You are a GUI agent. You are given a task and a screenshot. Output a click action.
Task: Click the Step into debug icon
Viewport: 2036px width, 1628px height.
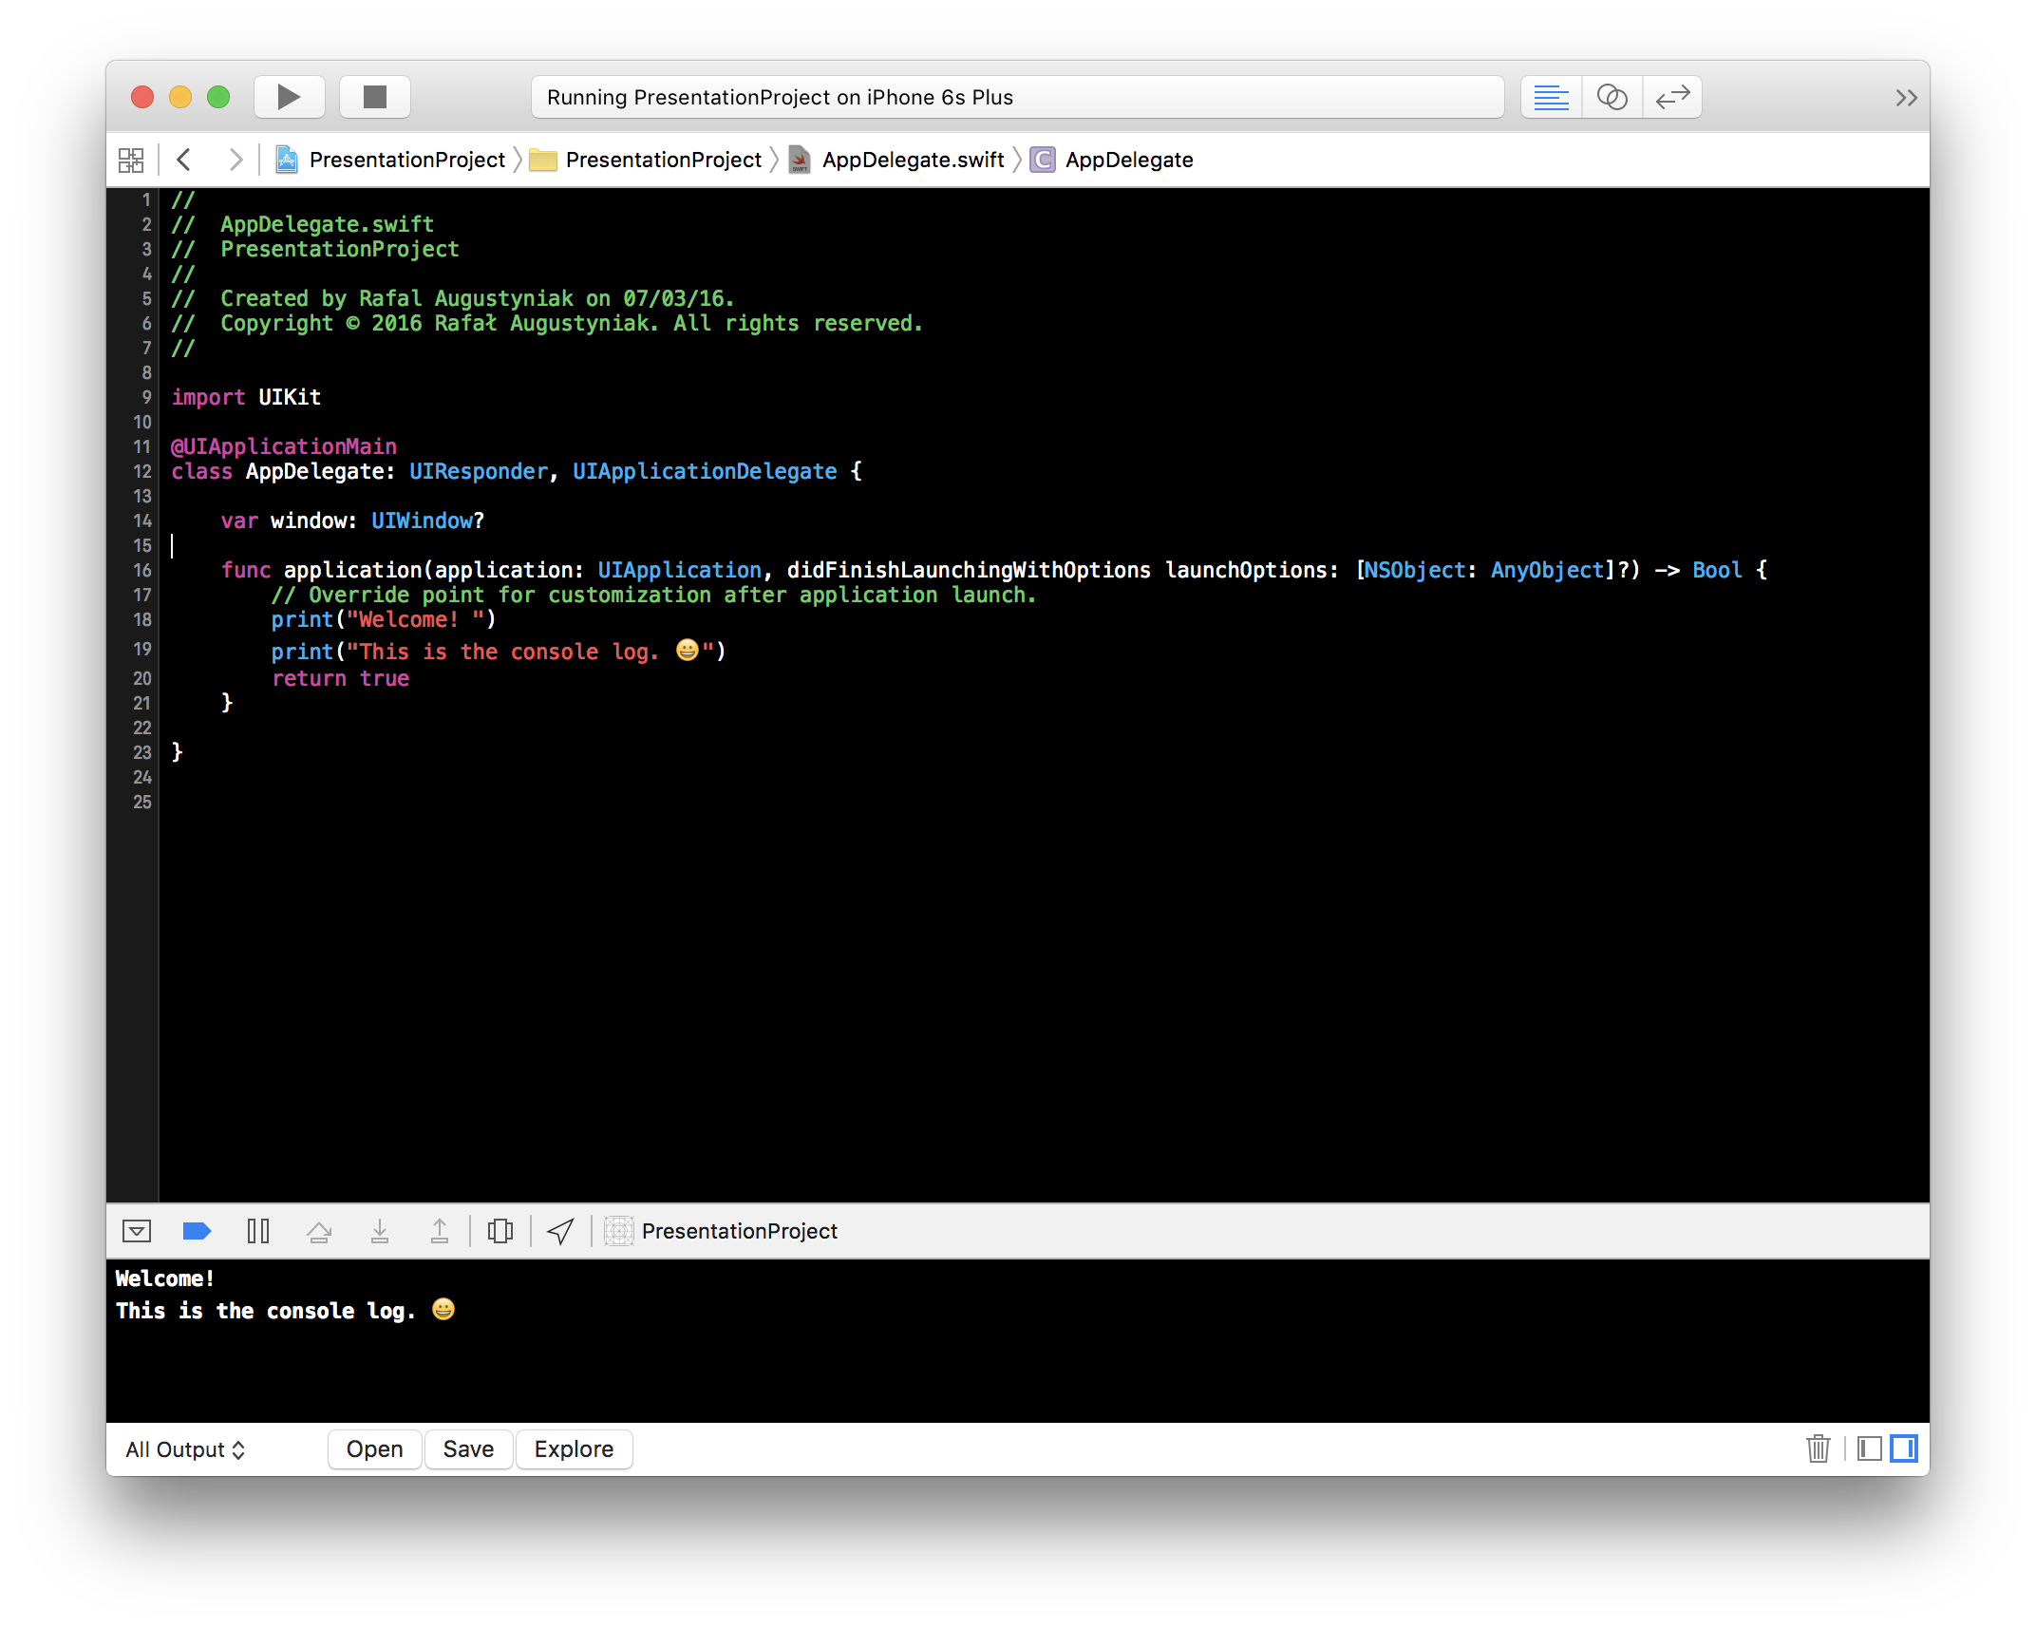(x=380, y=1231)
